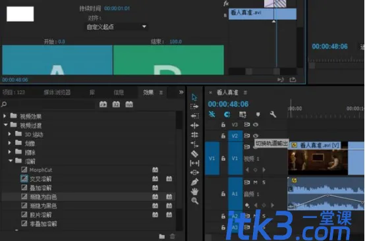This screenshot has width=365, height=241.
Task: Expand the 视频效果 folder
Action: [x=5, y=116]
